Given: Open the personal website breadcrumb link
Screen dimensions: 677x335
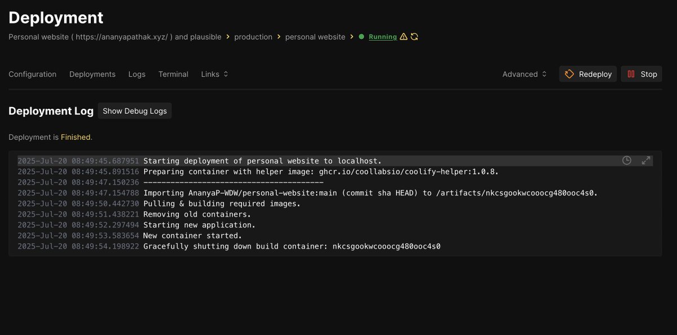Looking at the screenshot, I should point(315,37).
